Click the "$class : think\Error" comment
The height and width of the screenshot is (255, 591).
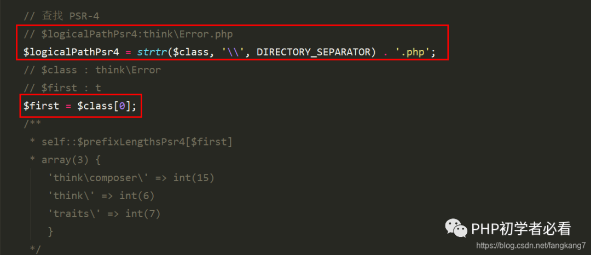click(92, 70)
